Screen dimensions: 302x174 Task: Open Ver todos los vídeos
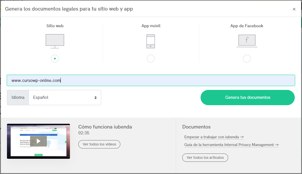click(x=99, y=144)
